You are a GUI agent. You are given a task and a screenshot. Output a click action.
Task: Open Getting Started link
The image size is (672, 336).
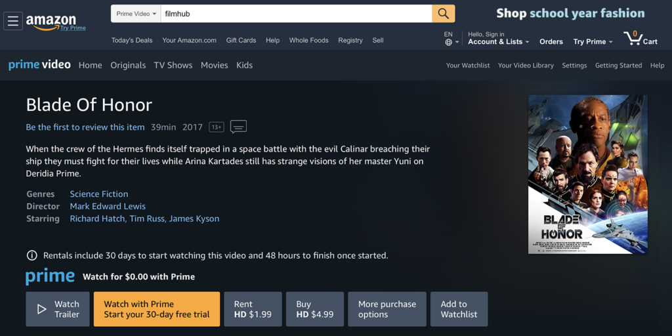click(618, 66)
